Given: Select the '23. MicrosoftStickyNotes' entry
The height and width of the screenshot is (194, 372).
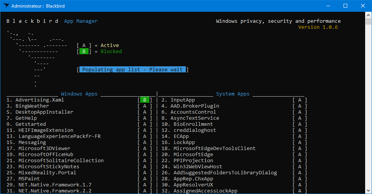Looking at the screenshot, I should [43, 167].
